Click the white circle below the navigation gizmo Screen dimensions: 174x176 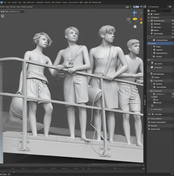click(135, 26)
